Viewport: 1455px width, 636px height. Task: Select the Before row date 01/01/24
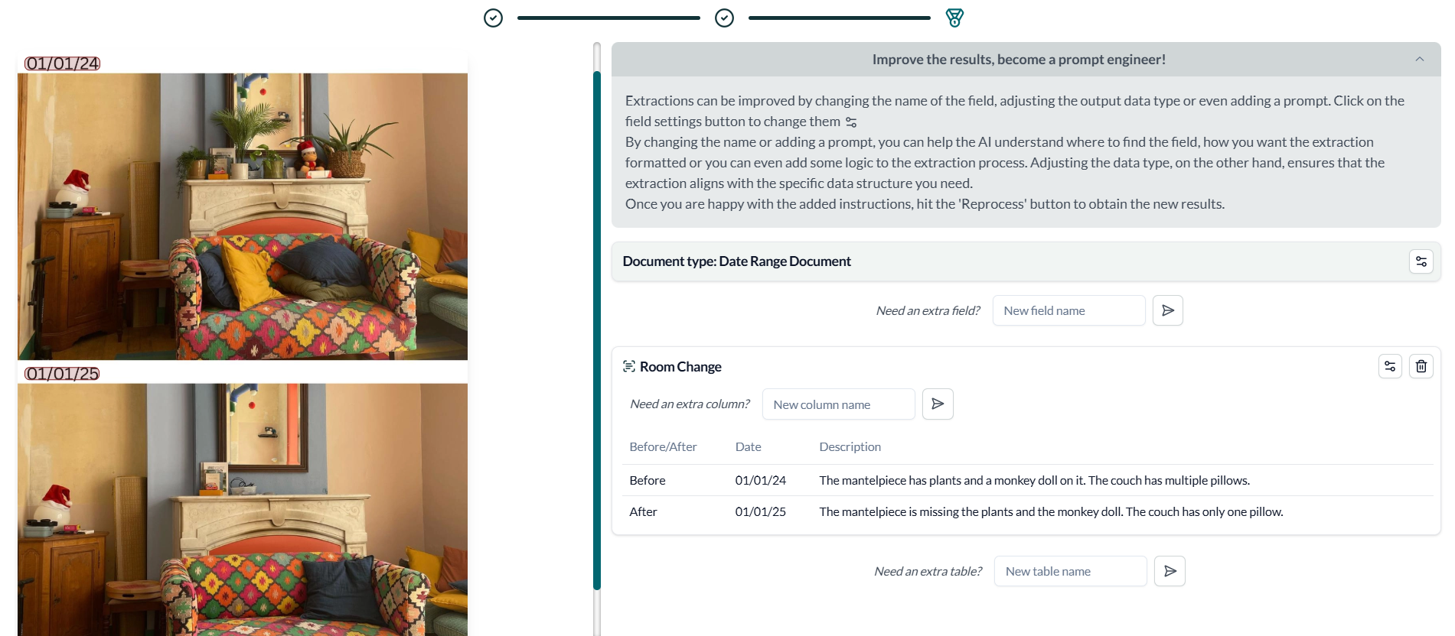click(x=760, y=481)
